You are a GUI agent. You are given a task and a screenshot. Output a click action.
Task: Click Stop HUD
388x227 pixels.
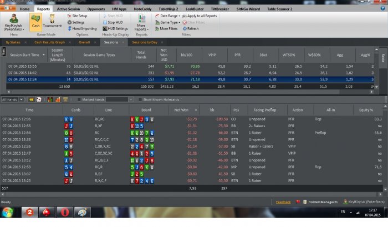click(113, 22)
